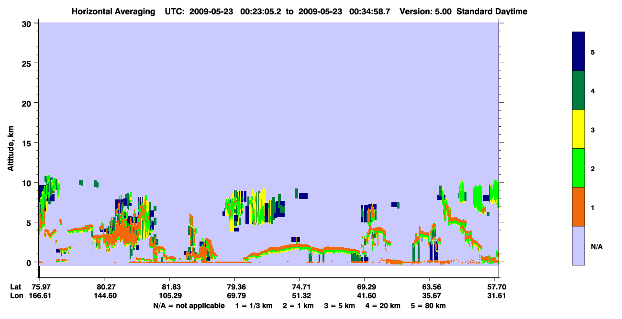Click legend text '2 = 1 km'
This screenshot has width=622, height=319.
point(298,306)
